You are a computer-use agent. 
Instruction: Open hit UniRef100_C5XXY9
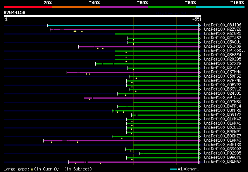coord(222,64)
